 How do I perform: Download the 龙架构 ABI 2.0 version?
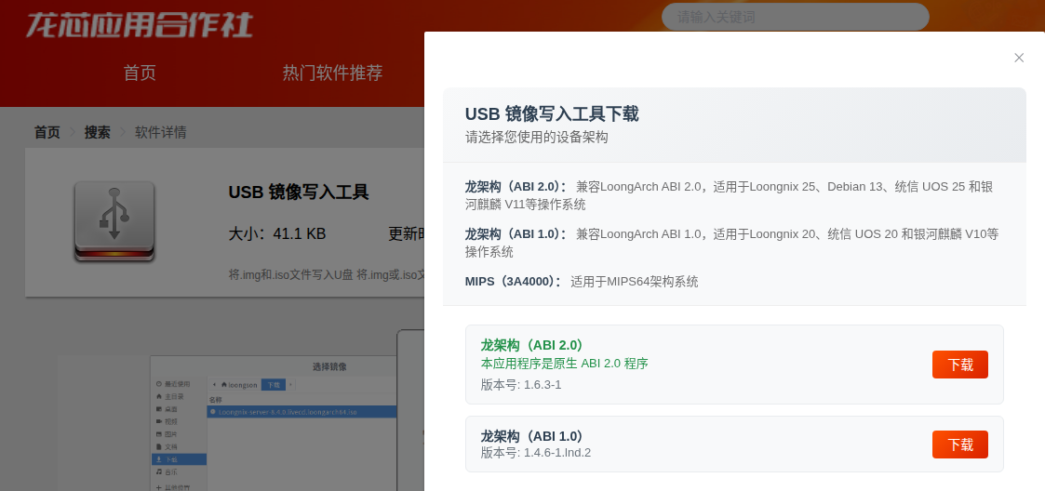[x=959, y=365]
